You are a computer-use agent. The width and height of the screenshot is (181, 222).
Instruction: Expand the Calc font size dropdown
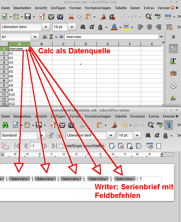[72, 27]
